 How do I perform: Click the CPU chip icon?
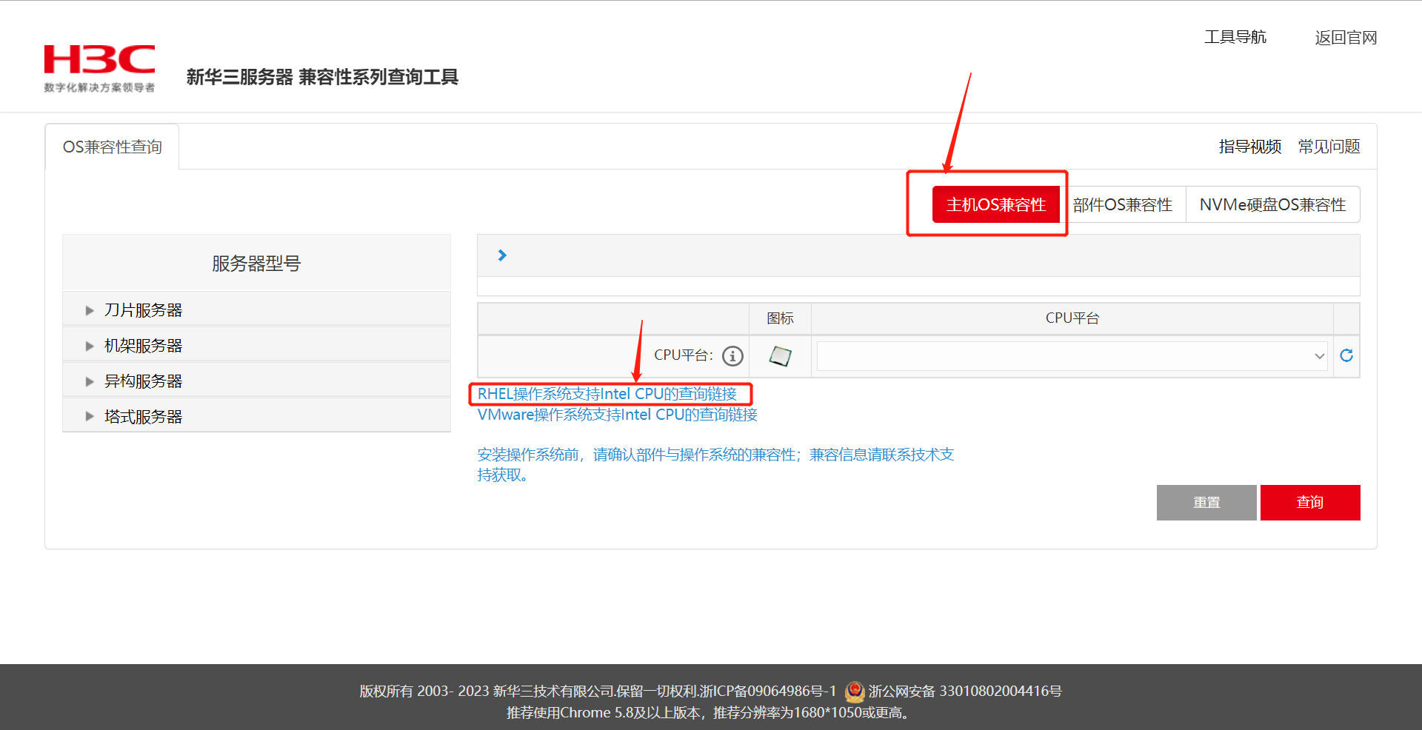coord(780,356)
